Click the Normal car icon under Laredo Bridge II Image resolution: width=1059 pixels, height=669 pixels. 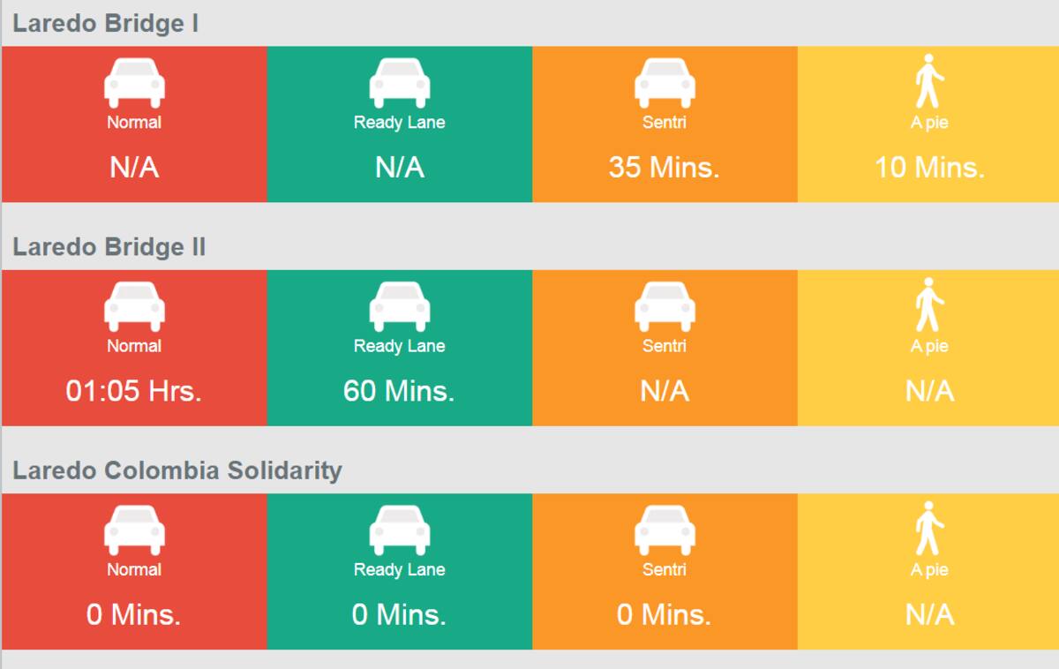(134, 306)
